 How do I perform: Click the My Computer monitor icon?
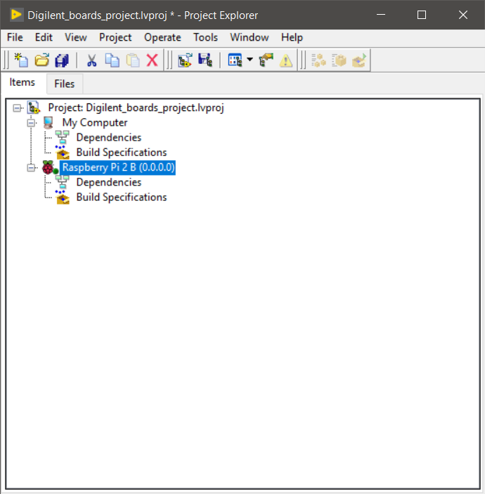coord(48,122)
